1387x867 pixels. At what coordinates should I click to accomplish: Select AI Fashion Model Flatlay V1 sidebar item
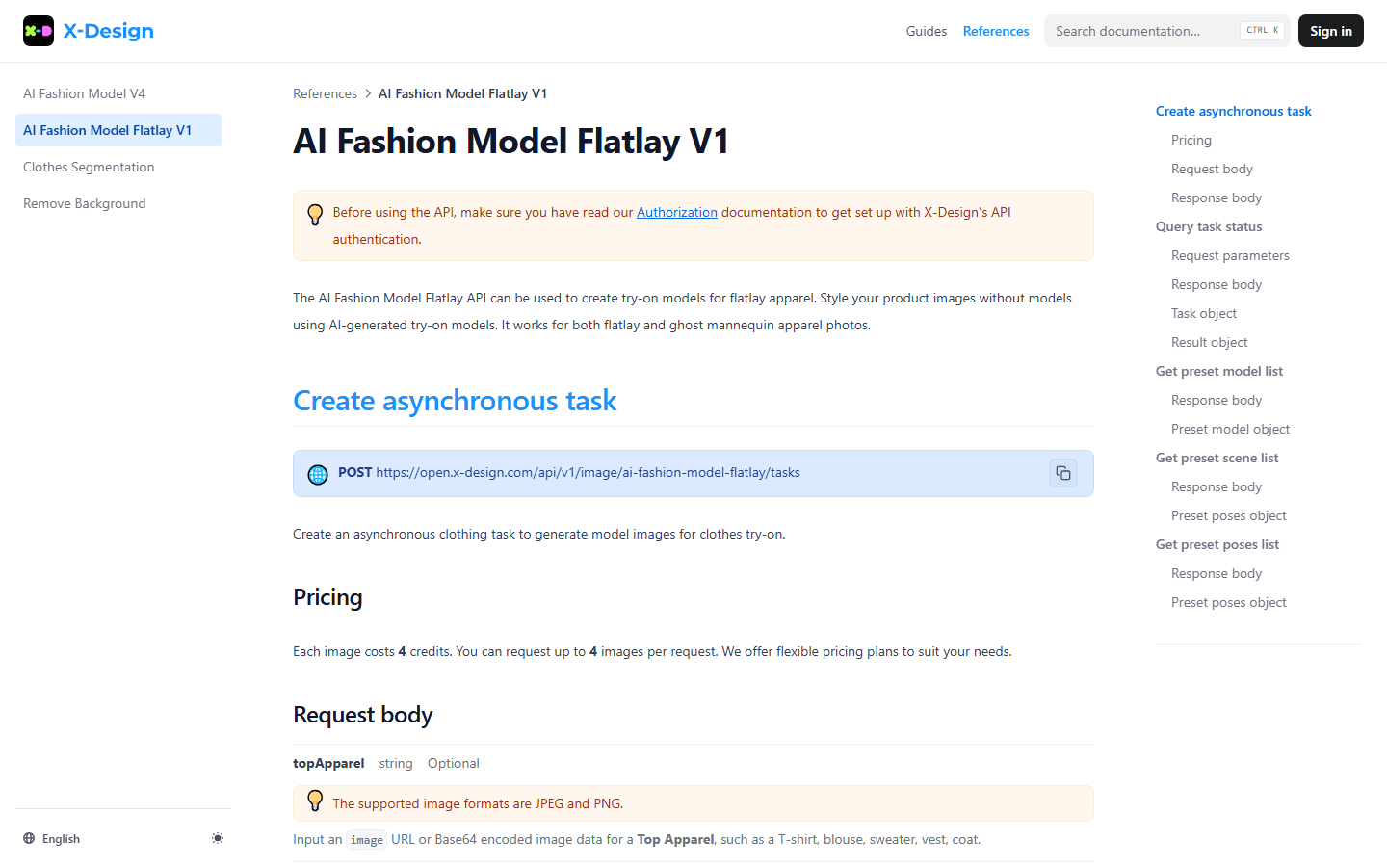coord(118,130)
